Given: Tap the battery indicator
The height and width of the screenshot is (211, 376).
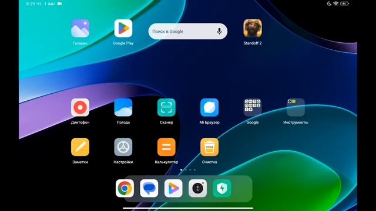Looking at the screenshot, I should (344, 4).
